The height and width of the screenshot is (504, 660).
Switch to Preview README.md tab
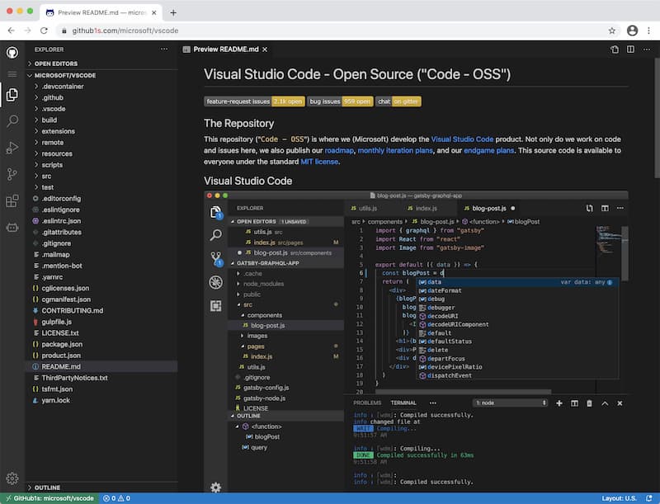pyautogui.click(x=225, y=49)
